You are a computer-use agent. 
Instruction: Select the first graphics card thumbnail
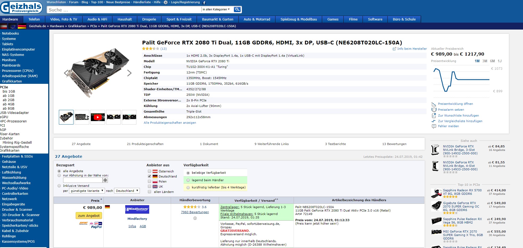point(66,117)
